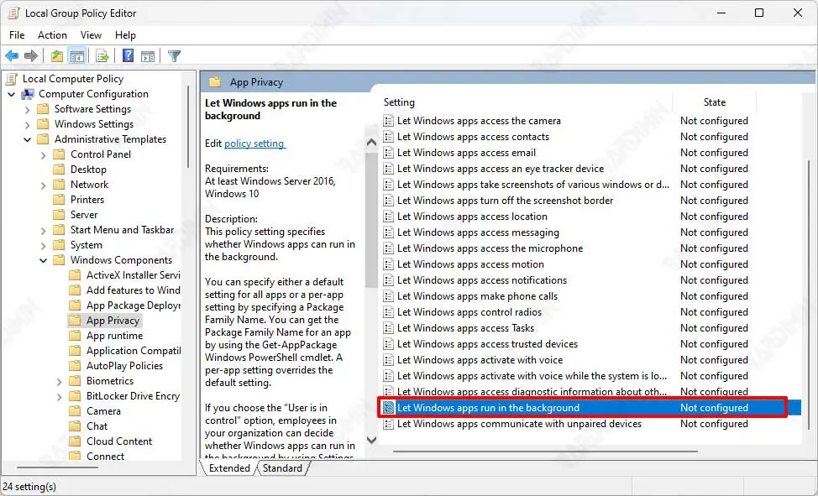Image resolution: width=818 pixels, height=496 pixels.
Task: Click the policy icon beside access email setting
Action: point(388,153)
